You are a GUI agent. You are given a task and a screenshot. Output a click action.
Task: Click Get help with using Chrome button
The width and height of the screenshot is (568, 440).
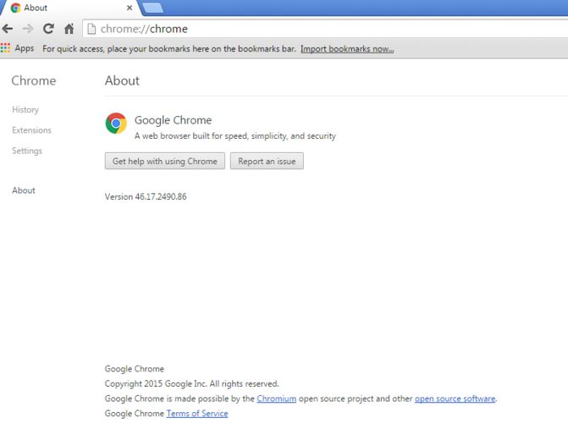tap(165, 161)
